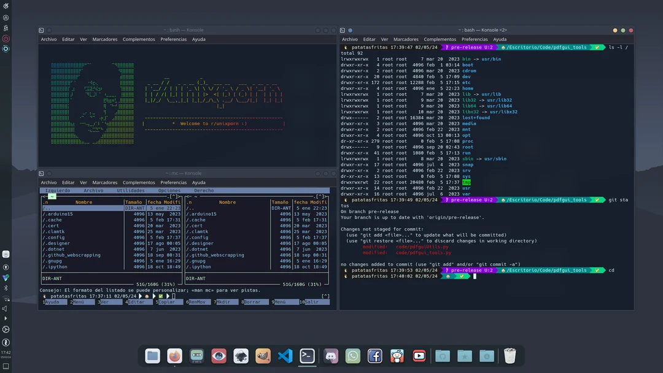Launch Visual Studio Code from the dock

(285, 356)
